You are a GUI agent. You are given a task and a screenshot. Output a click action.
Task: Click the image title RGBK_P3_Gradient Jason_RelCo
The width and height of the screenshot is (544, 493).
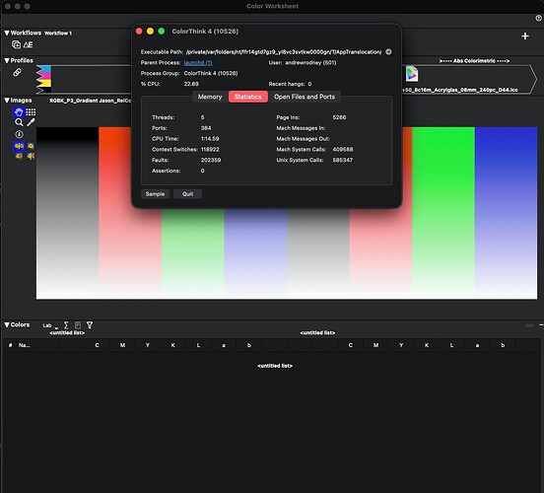pos(91,101)
